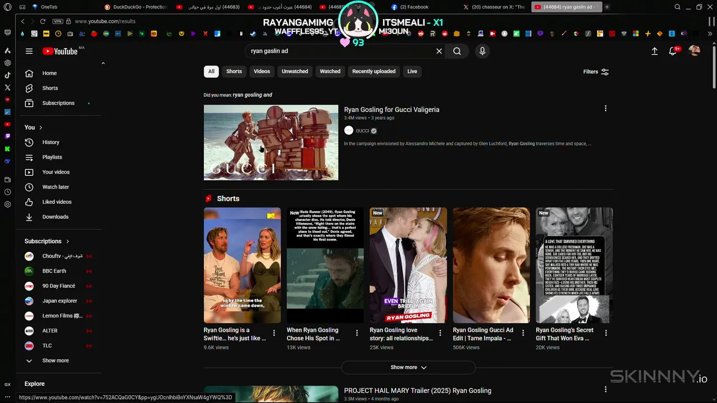717x403 pixels.
Task: Click the YouTube logo
Action: [x=60, y=51]
